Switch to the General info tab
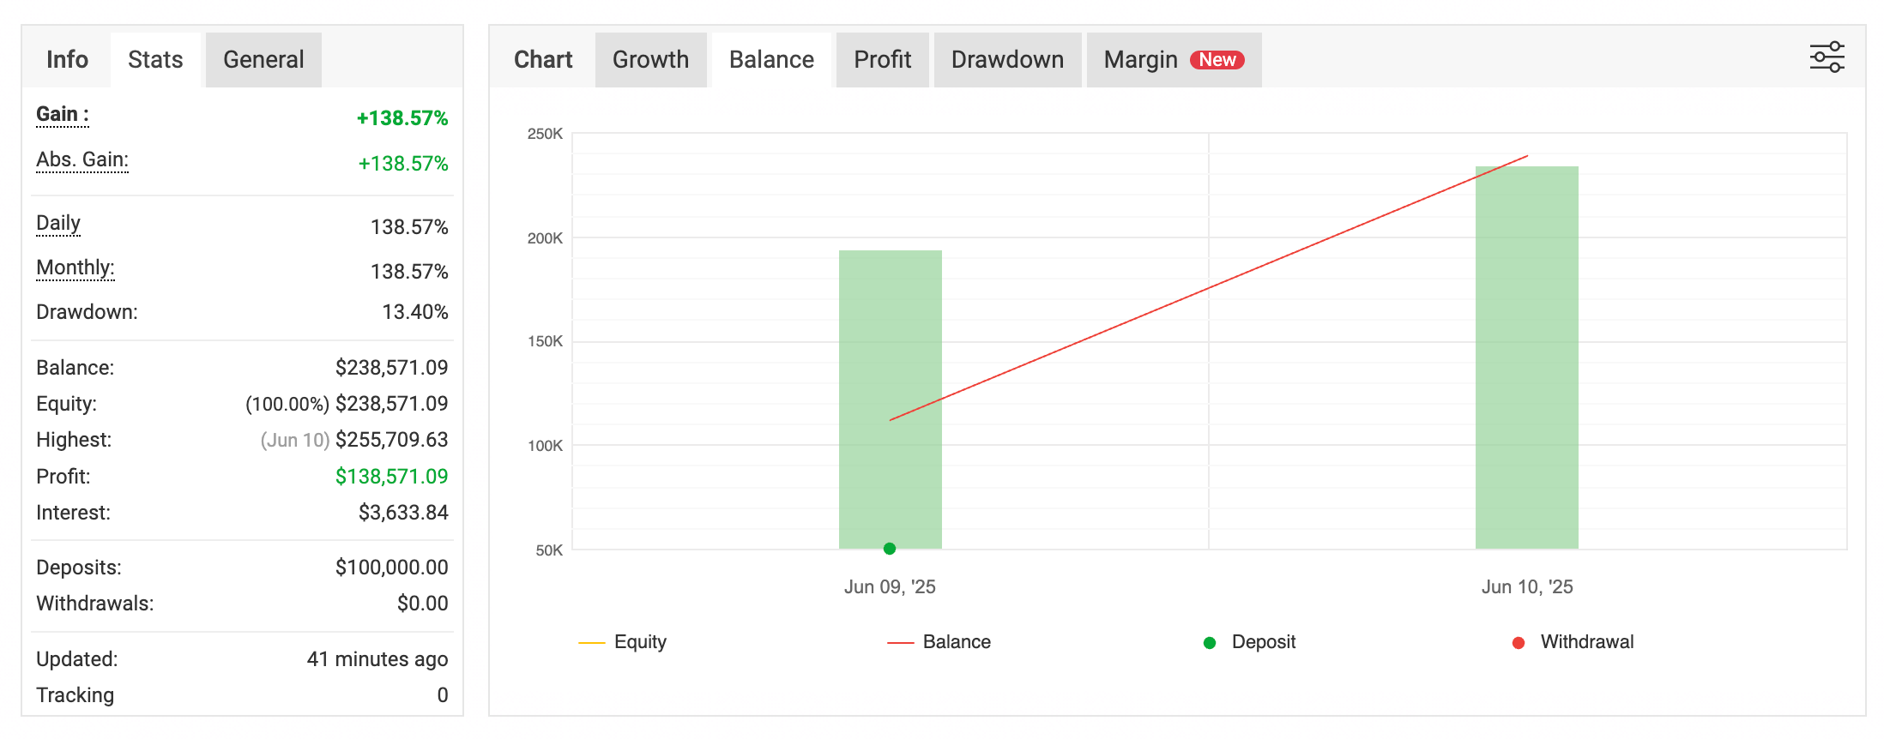The height and width of the screenshot is (739, 1884). pyautogui.click(x=263, y=60)
